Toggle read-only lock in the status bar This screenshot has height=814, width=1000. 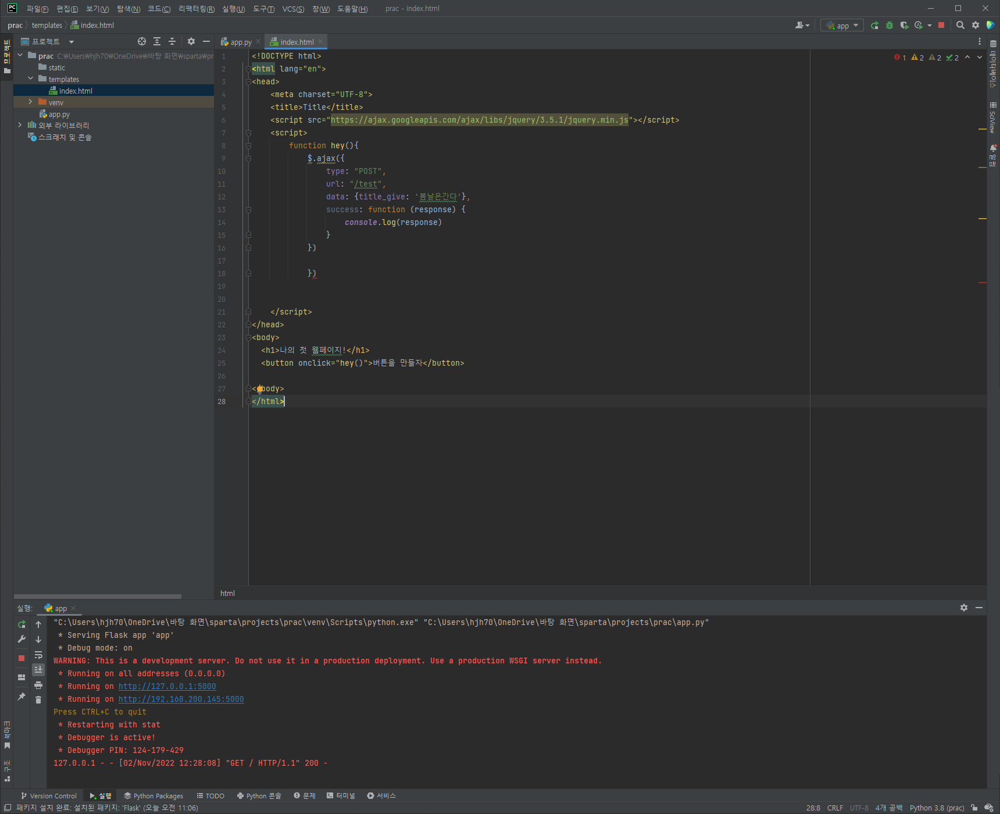tap(974, 808)
